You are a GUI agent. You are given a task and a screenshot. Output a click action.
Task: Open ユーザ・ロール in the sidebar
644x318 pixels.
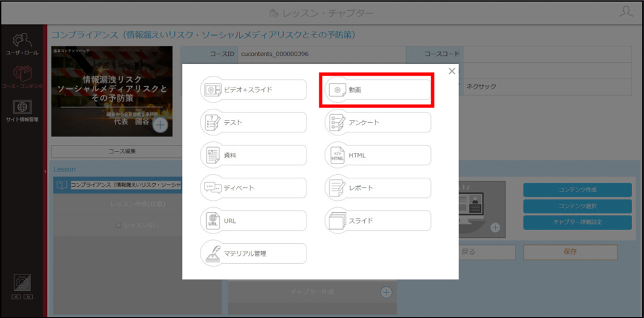[22, 44]
